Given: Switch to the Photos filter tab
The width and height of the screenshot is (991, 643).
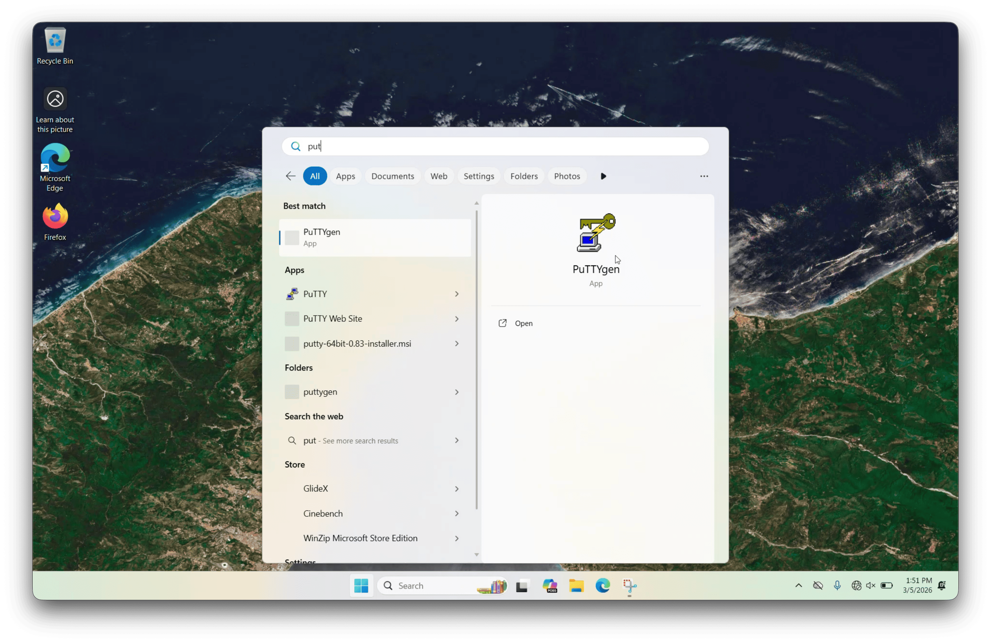Looking at the screenshot, I should coord(567,176).
